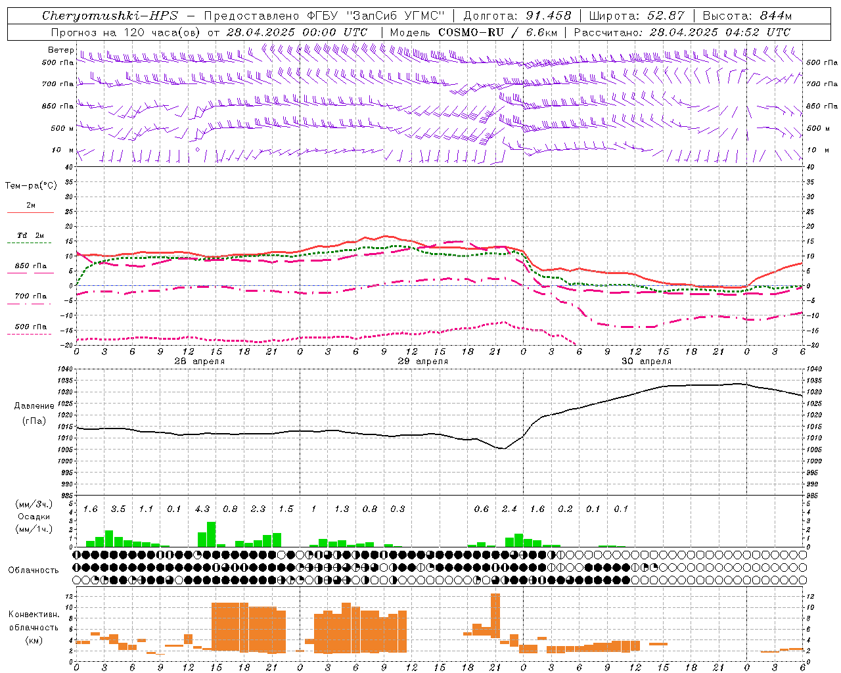Click the '700 гПа' temperature legend entry

(30, 299)
